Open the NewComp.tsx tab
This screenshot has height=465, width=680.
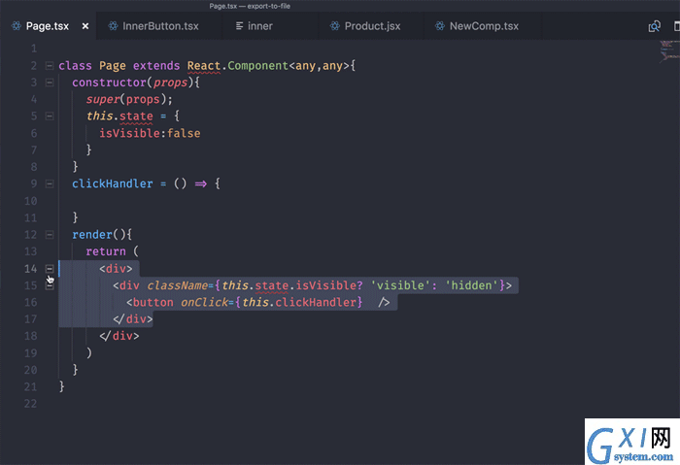[484, 26]
